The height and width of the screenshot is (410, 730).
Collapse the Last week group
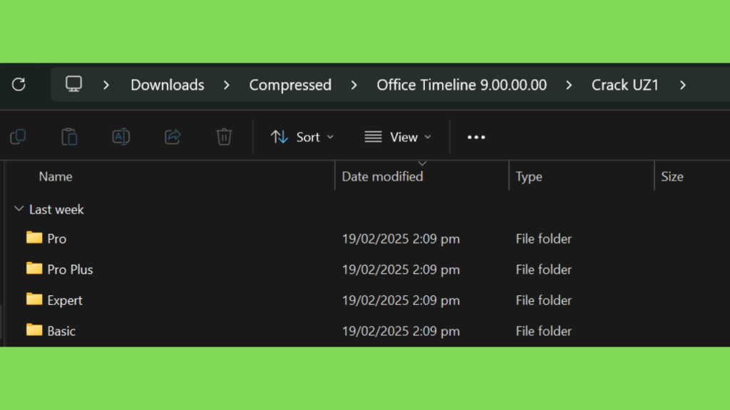coord(19,209)
